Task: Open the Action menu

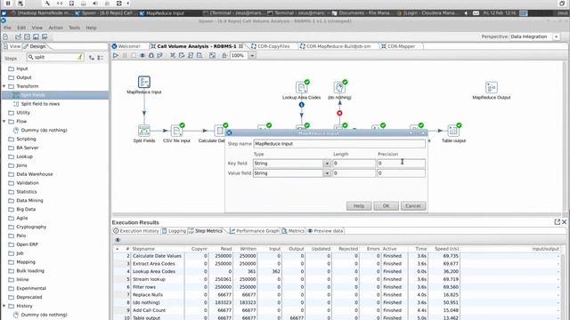Action: 55,28
